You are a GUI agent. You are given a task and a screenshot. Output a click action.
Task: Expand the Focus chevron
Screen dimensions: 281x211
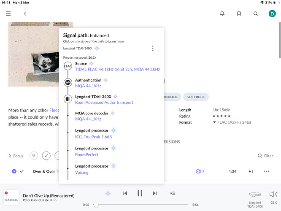pos(10,156)
